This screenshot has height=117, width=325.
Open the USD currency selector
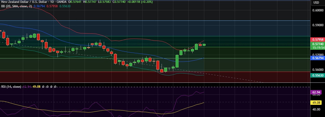point(316,3)
